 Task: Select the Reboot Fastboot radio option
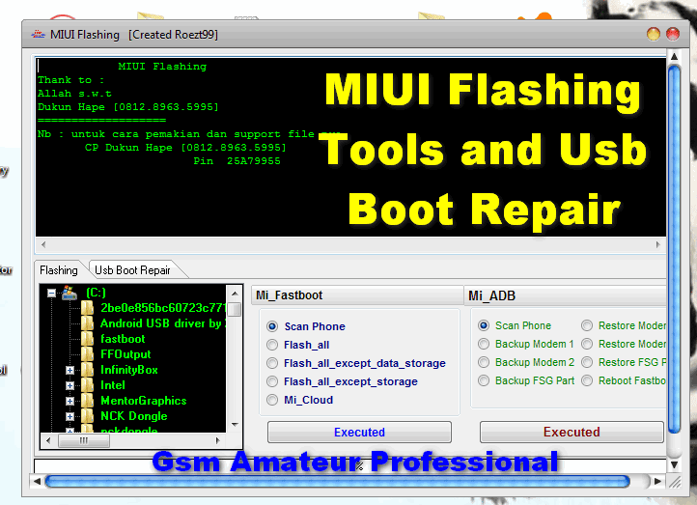click(587, 380)
